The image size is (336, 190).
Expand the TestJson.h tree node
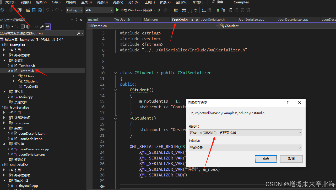[9, 66]
